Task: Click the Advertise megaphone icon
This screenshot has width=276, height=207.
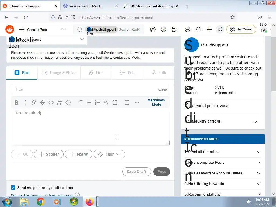Action: pos(220,29)
